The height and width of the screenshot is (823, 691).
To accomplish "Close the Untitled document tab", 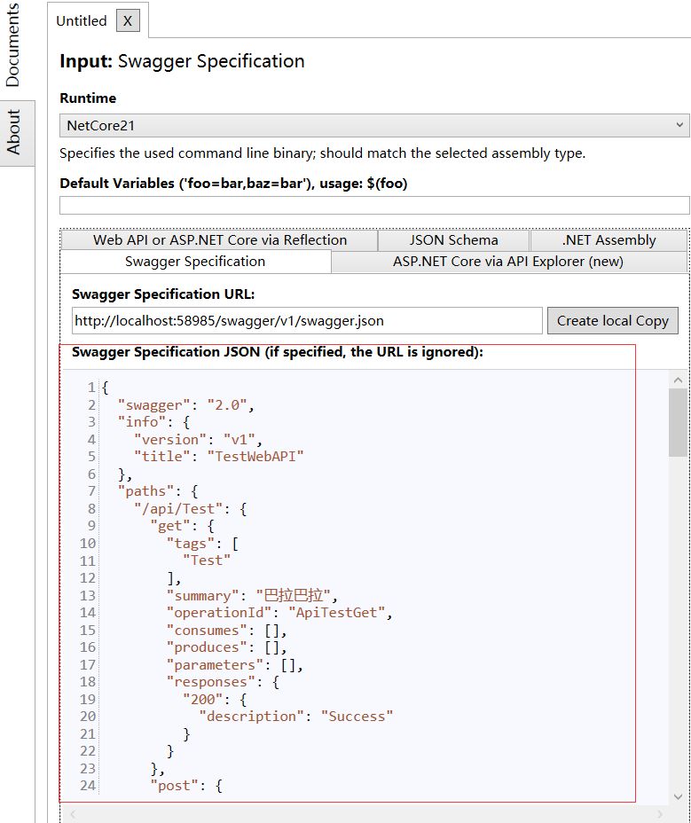I will click(x=128, y=21).
